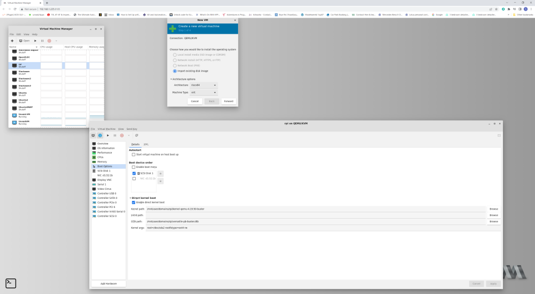Image resolution: width=535 pixels, height=294 pixels.
Task: Click the Name column sort arrow in VM list
Action: tap(36, 47)
